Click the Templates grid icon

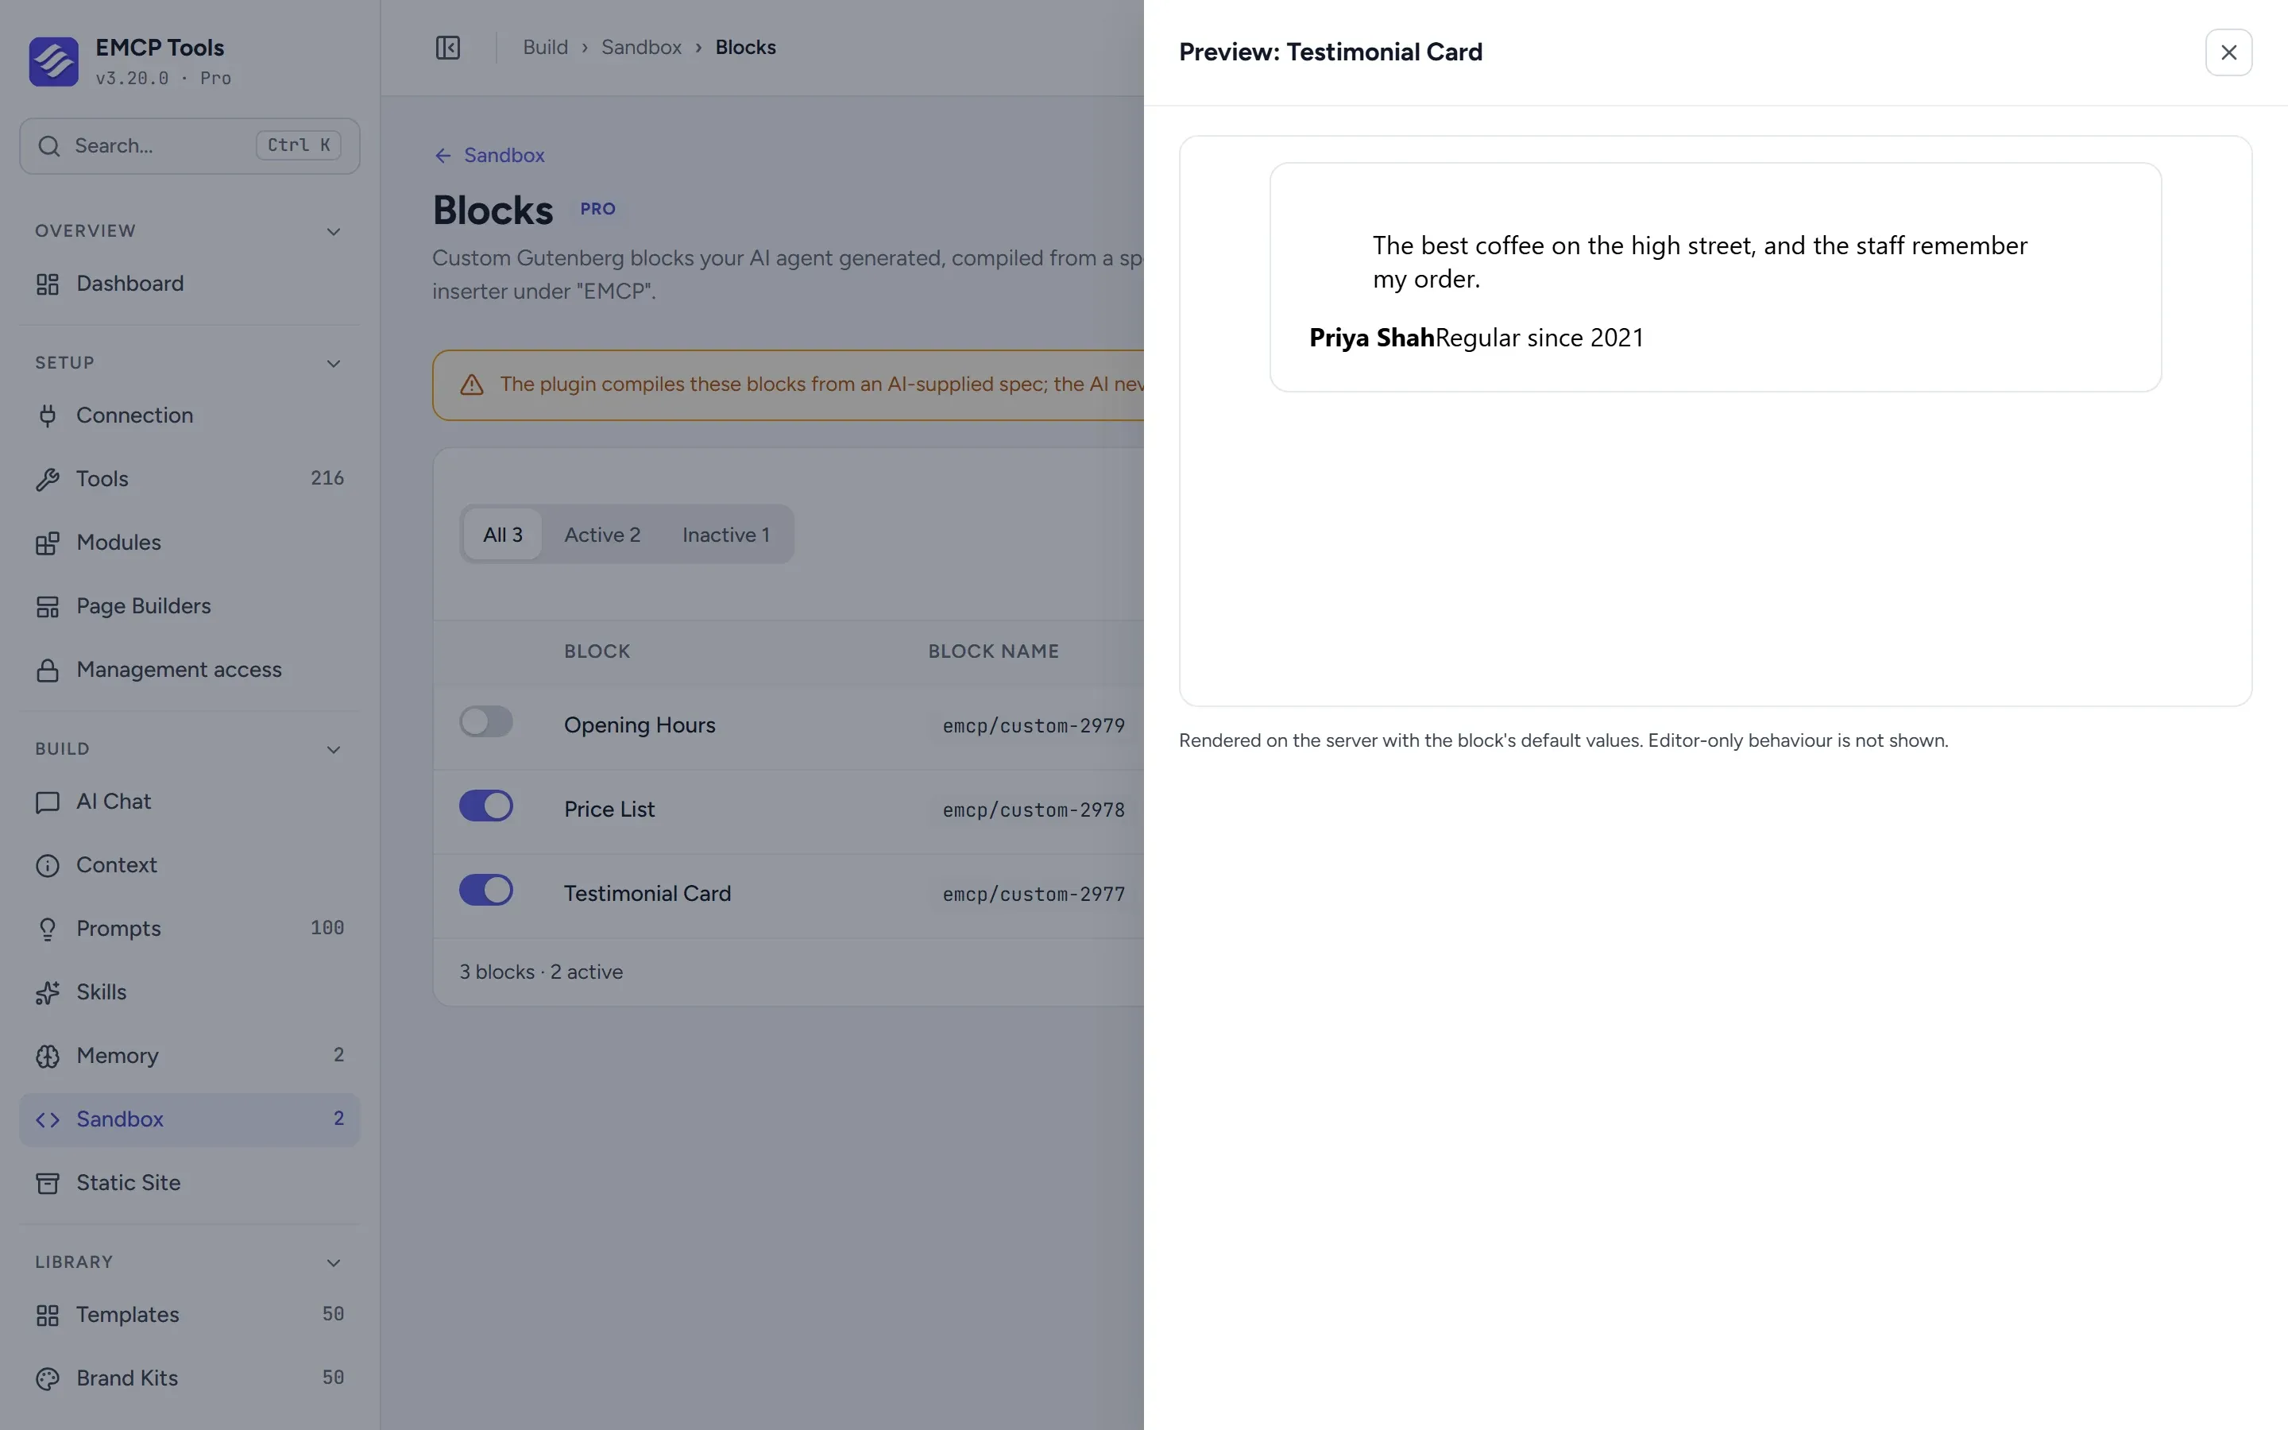[x=48, y=1315]
